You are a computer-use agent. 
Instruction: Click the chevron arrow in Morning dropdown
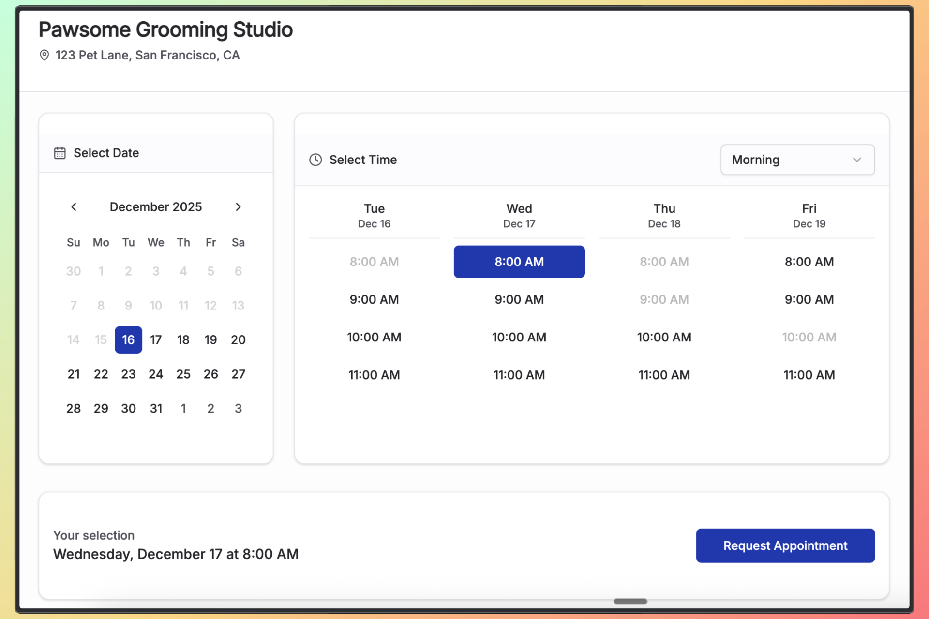point(857,160)
